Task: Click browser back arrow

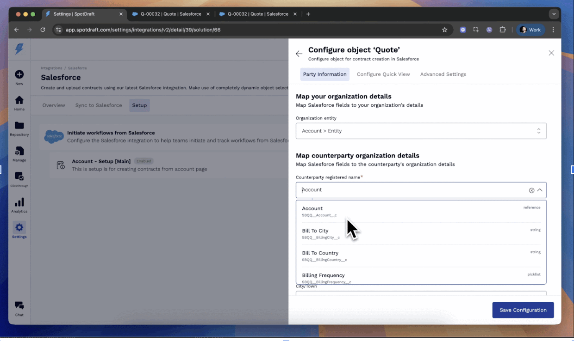Action: tap(17, 30)
